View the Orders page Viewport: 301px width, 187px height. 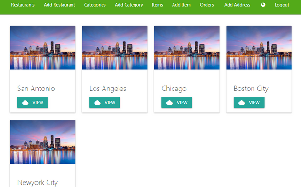click(207, 5)
